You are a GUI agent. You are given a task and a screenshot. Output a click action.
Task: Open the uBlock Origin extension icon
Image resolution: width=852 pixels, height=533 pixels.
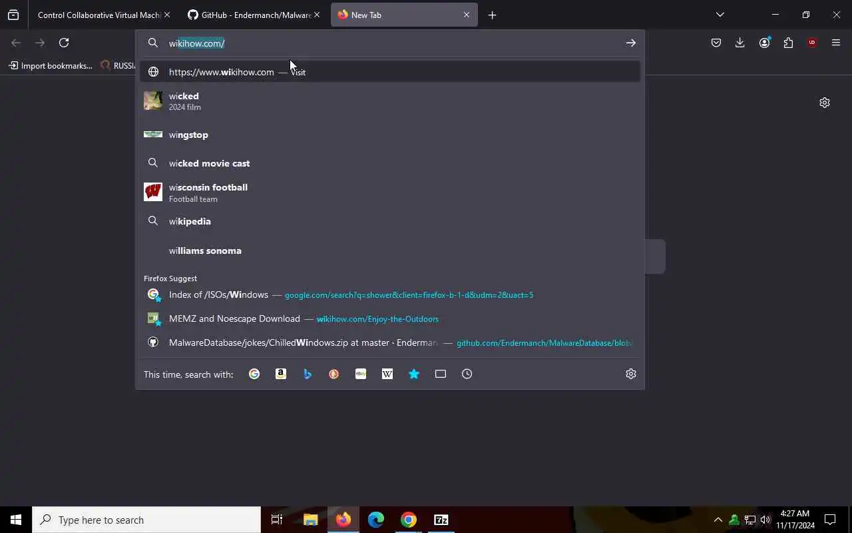point(811,43)
